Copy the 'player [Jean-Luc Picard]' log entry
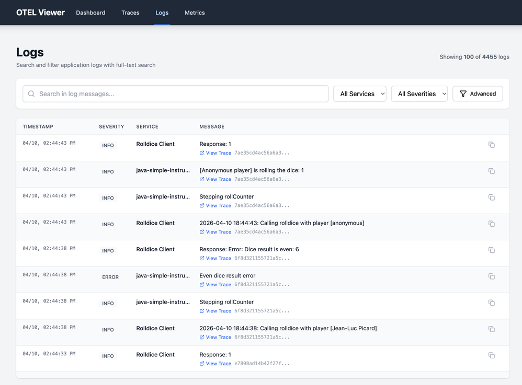 click(x=491, y=329)
